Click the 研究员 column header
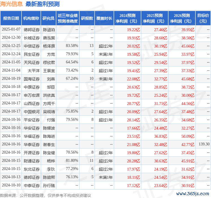 point(48,18)
